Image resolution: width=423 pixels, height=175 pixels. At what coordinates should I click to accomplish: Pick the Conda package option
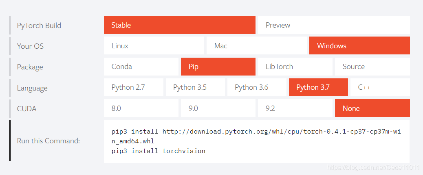tap(141, 67)
